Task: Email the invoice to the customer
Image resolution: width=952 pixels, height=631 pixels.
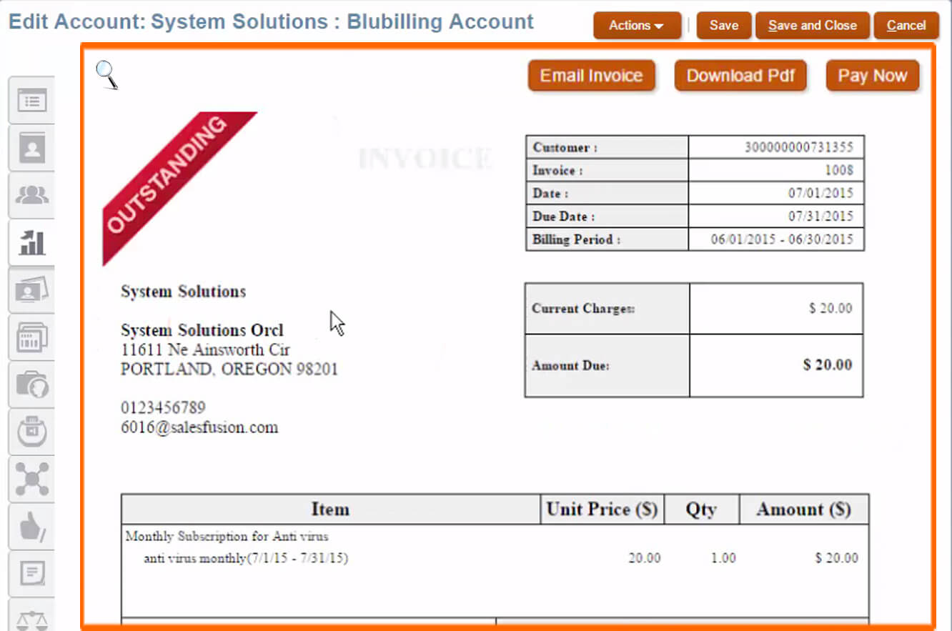Action: pos(591,75)
